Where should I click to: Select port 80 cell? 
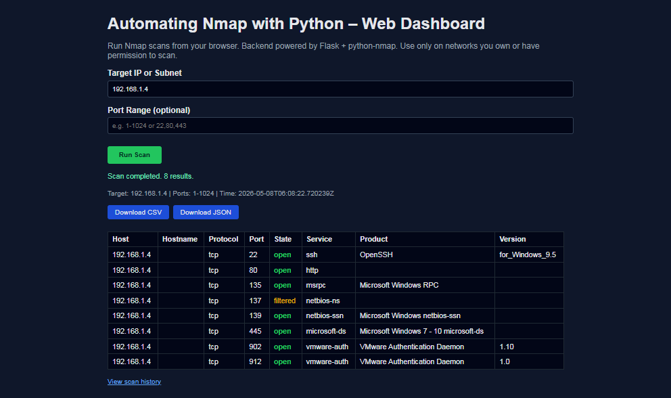click(257, 270)
